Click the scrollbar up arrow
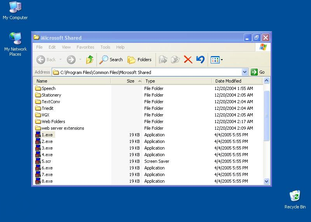Screen dimensions: 311x222 [x=266, y=81]
